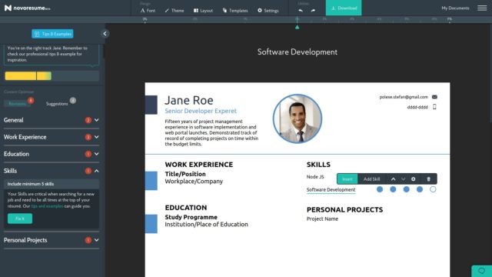Collapse the Skills section chevron
Image resolution: width=492 pixels, height=277 pixels.
tap(97, 171)
